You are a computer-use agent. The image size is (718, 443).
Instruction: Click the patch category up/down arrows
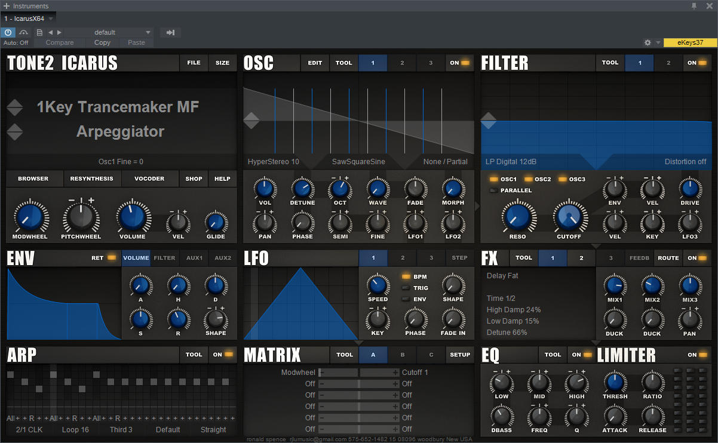15,107
